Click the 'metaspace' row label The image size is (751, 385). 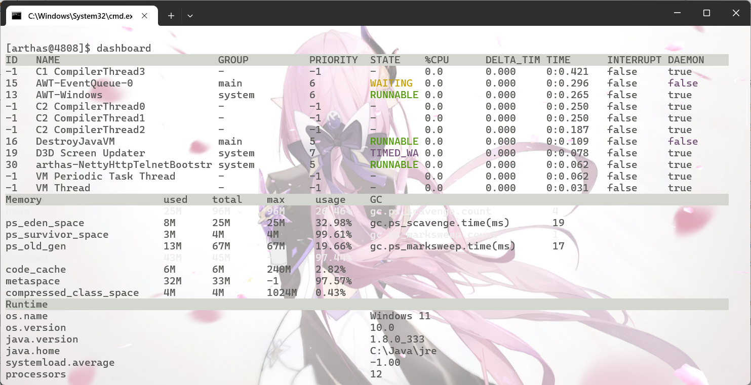[x=33, y=281]
